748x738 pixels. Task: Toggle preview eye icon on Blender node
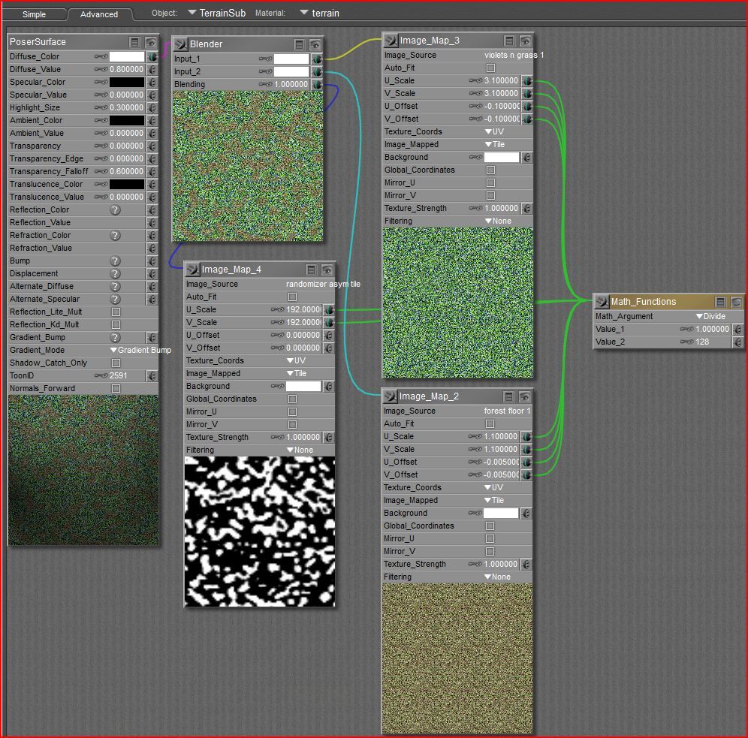coord(315,44)
